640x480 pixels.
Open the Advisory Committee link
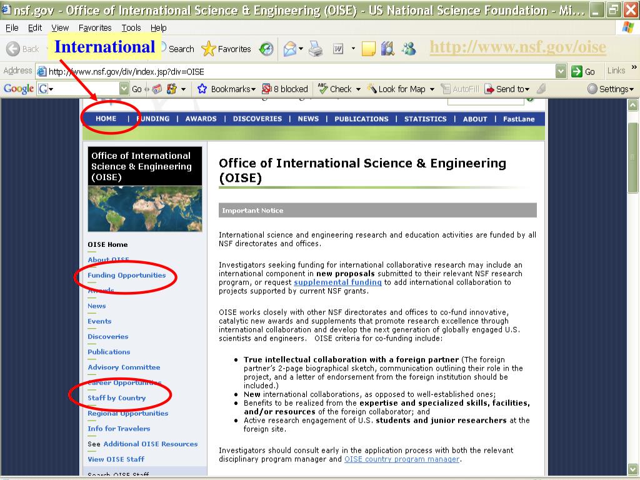(x=124, y=367)
